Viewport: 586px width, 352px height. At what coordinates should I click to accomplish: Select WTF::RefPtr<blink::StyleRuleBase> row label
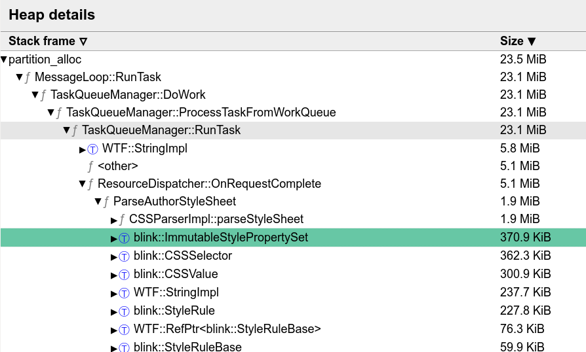click(x=227, y=328)
